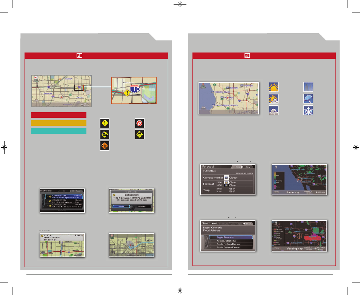Click the orange traffic flow color bar

coord(59,123)
